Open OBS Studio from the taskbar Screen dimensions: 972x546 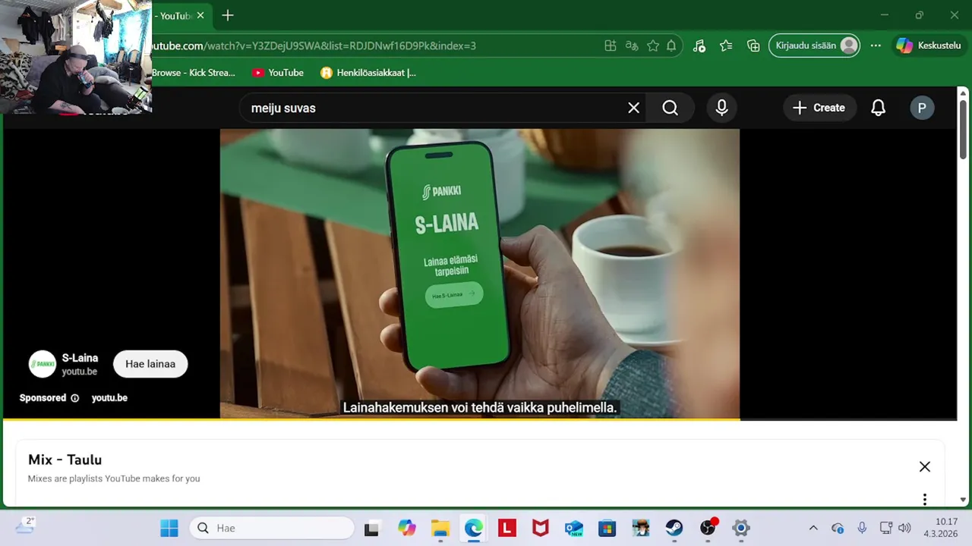click(708, 528)
